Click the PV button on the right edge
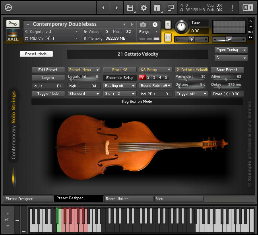Image resolution: width=258 pixels, height=235 pixels. pyautogui.click(x=250, y=37)
